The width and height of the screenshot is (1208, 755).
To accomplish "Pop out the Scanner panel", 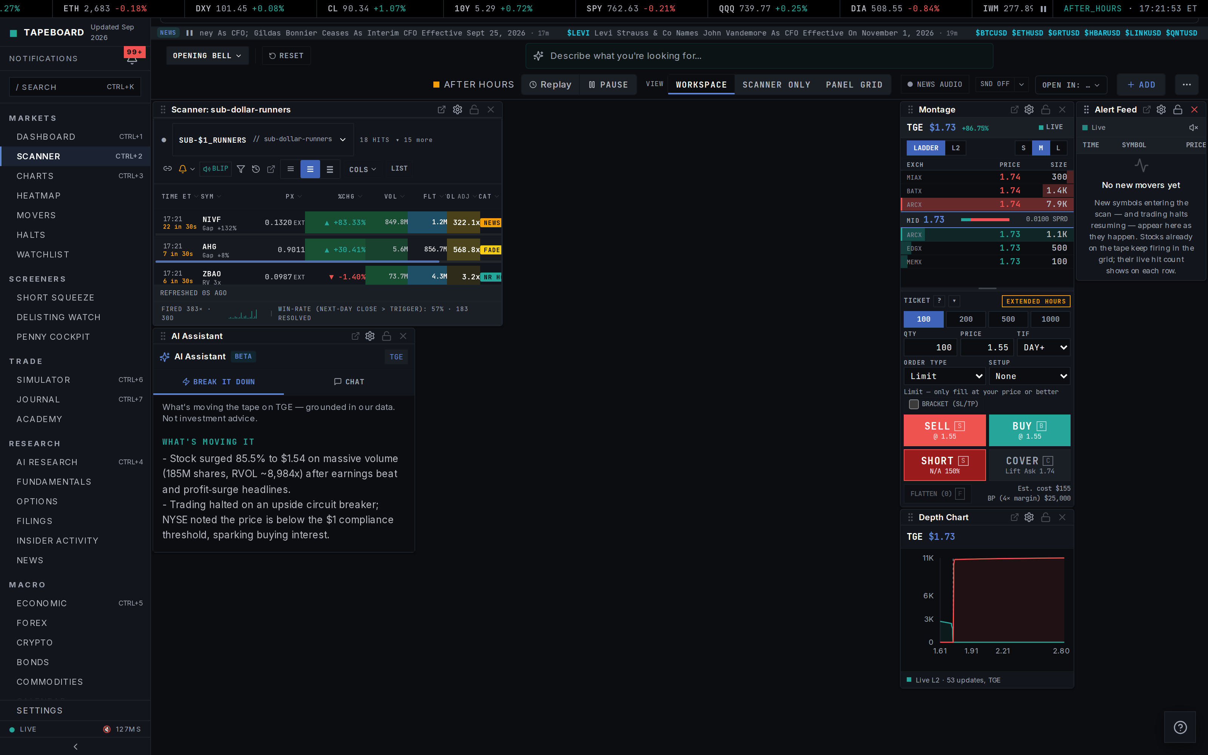I will tap(441, 109).
